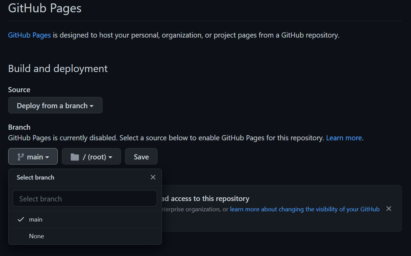Click the Select branch search field

[x=85, y=198]
